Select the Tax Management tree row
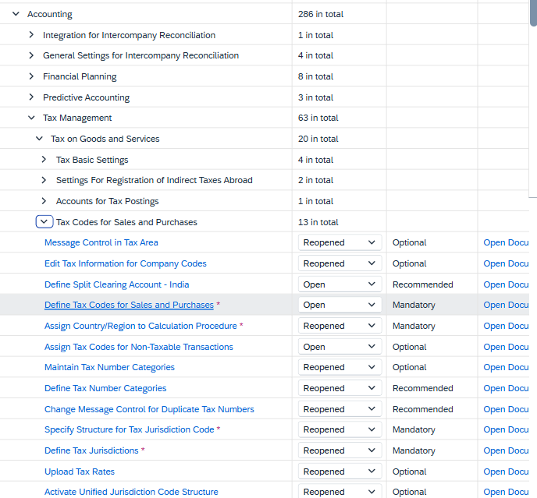This screenshot has width=537, height=498. [x=265, y=118]
